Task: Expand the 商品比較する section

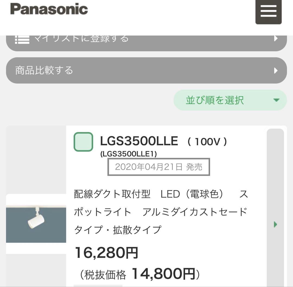Action: coord(146,70)
